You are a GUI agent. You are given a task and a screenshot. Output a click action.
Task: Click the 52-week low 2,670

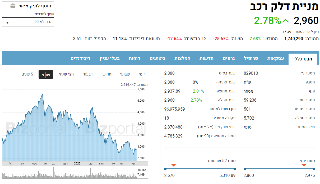click(x=169, y=175)
